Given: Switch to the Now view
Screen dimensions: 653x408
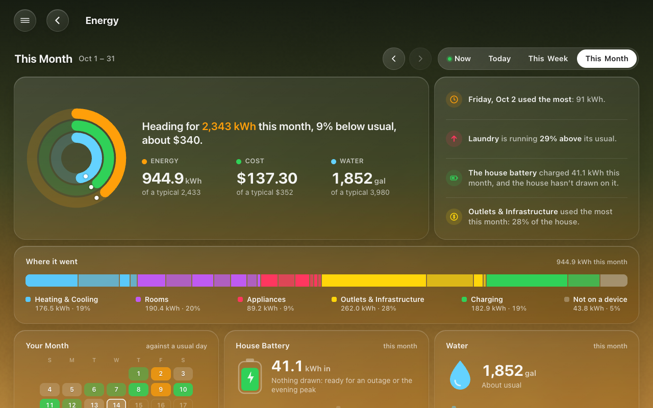Looking at the screenshot, I should [459, 59].
